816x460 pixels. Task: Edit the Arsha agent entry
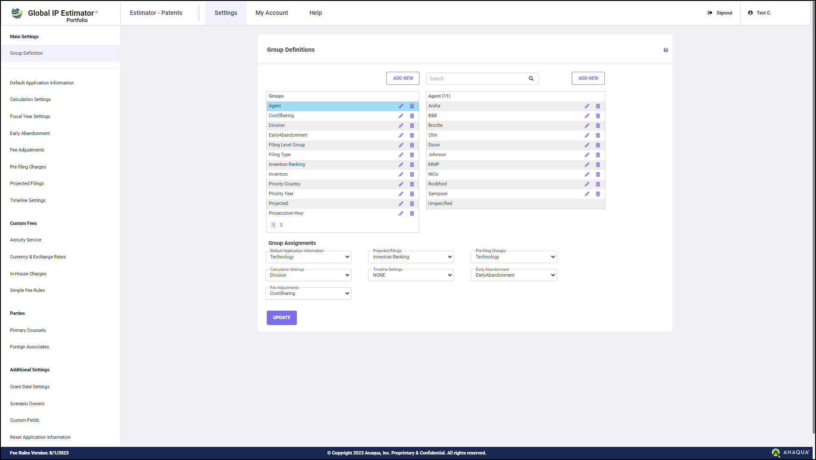tap(587, 106)
